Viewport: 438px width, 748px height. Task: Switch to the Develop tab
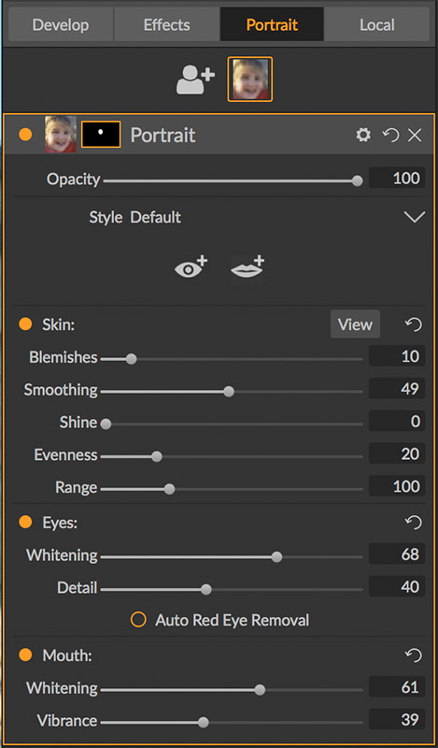pyautogui.click(x=61, y=24)
